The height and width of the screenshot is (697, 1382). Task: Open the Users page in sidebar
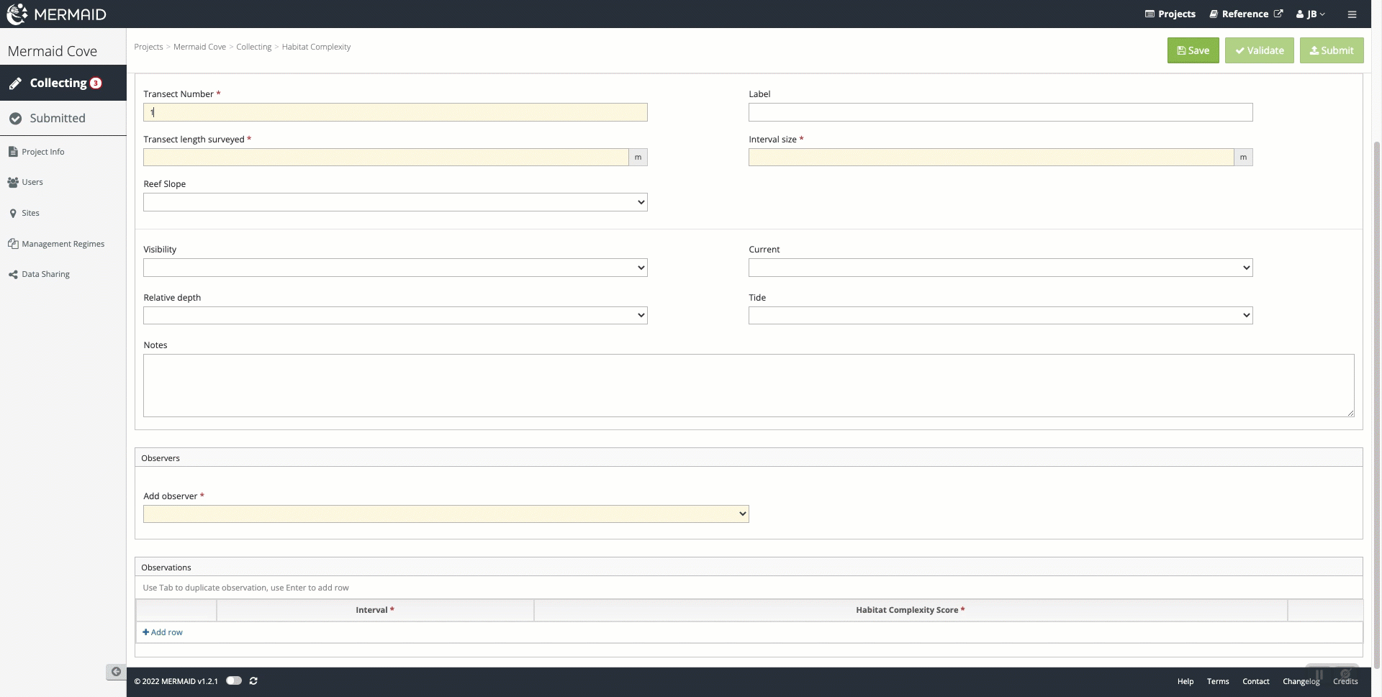[32, 182]
